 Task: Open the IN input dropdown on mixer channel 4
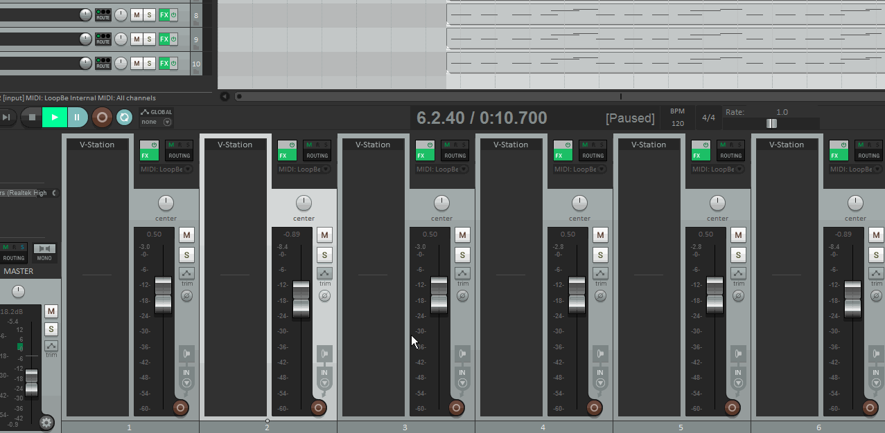point(600,378)
